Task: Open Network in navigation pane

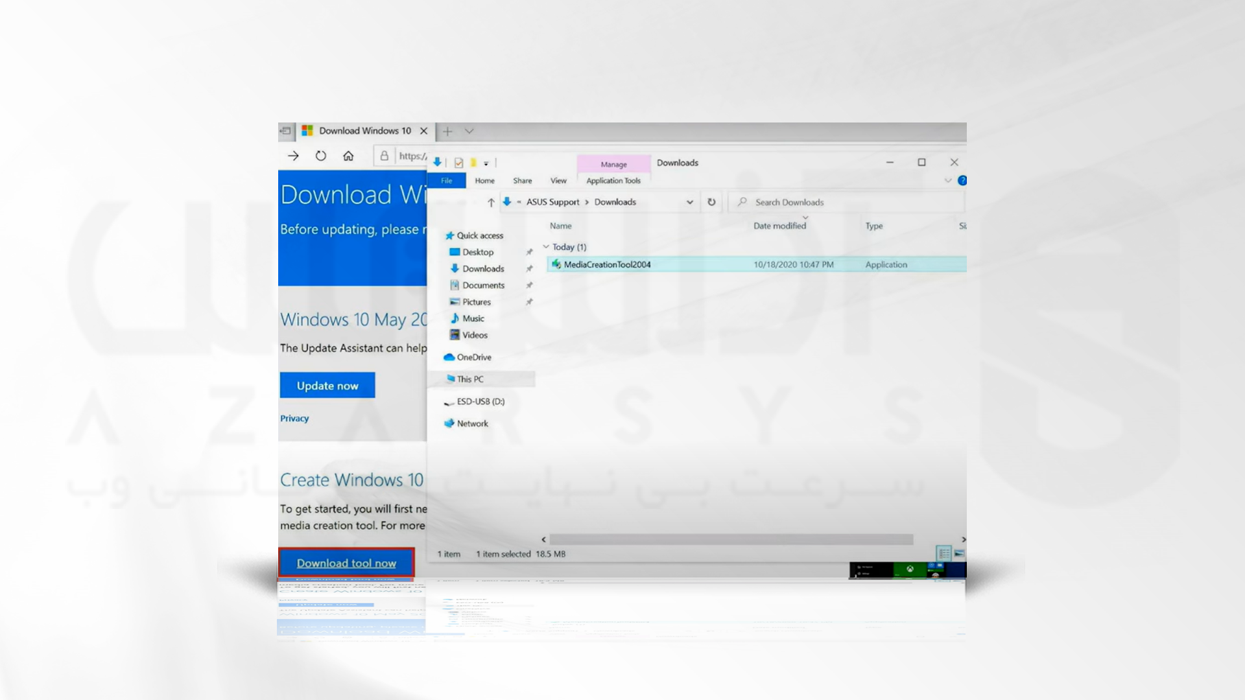Action: pos(473,424)
